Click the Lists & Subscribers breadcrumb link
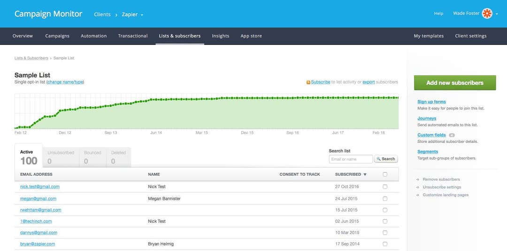The width and height of the screenshot is (507, 251). pos(31,58)
